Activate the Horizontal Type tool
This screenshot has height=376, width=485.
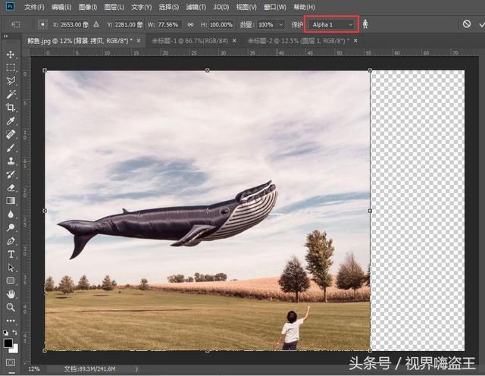[11, 254]
